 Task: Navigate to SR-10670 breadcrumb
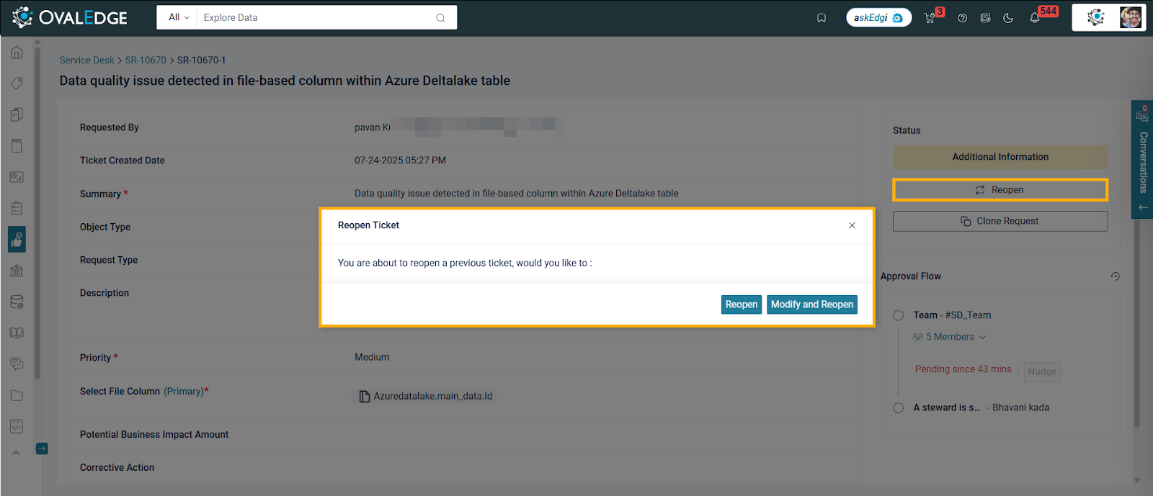coord(146,60)
